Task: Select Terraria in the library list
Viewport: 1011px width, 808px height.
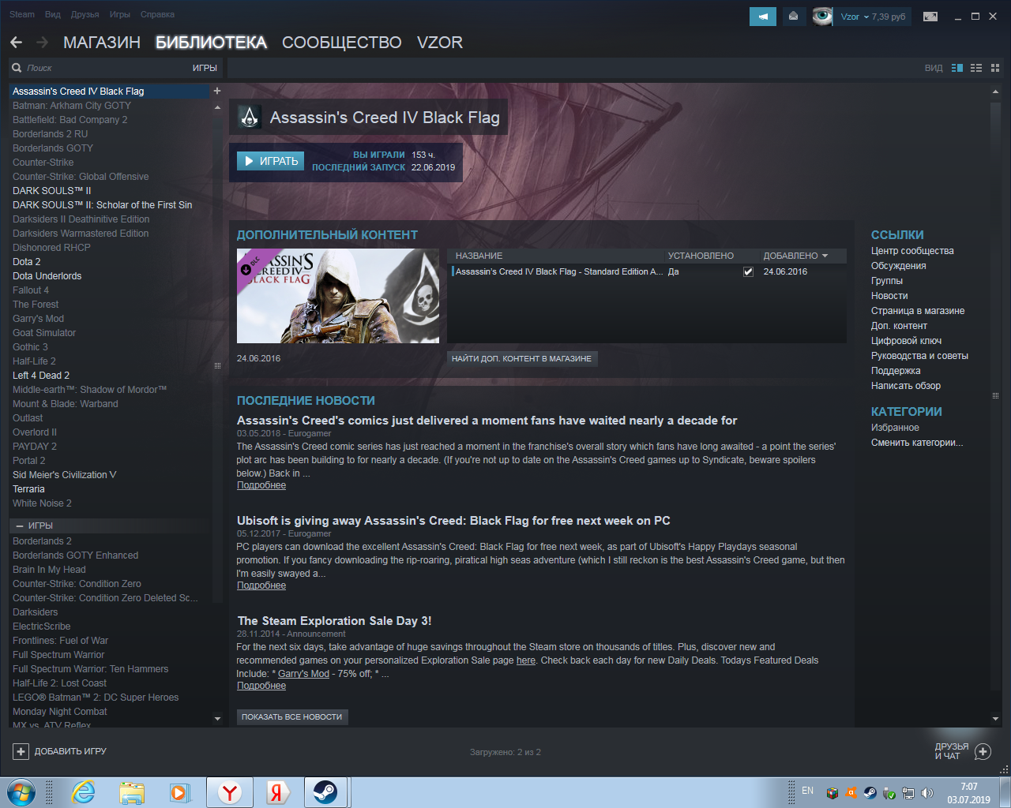Action: pyautogui.click(x=28, y=489)
